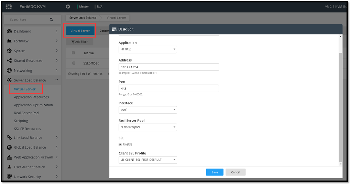Click the System gear icon

click(9, 51)
